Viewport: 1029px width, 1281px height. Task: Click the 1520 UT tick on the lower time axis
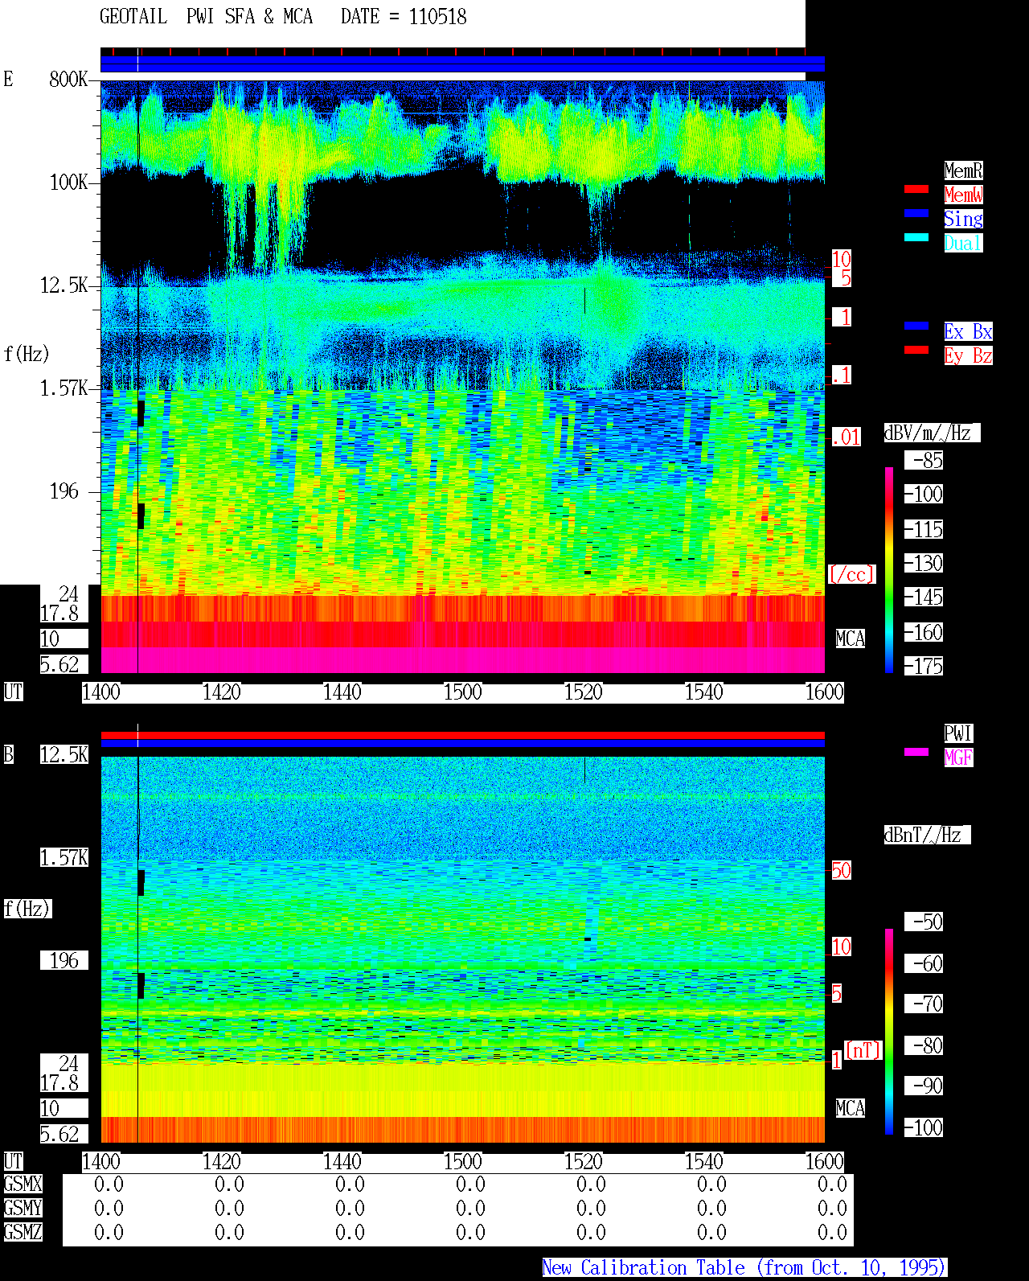click(584, 1162)
